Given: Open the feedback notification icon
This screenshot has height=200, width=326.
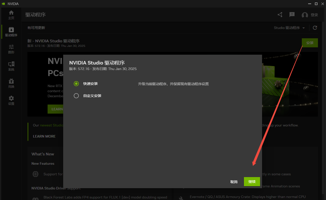Looking at the screenshot, I should (x=292, y=15).
